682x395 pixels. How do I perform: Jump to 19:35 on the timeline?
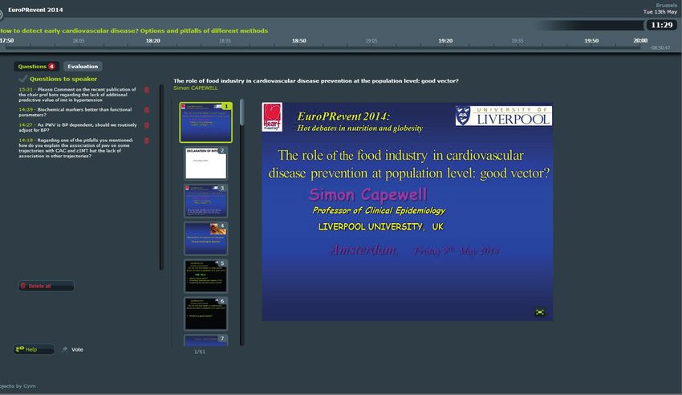[518, 41]
